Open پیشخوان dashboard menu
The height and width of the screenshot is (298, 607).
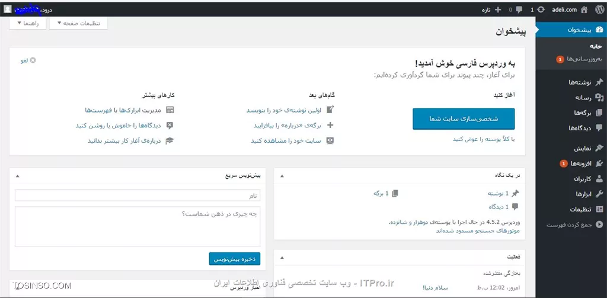click(x=571, y=30)
